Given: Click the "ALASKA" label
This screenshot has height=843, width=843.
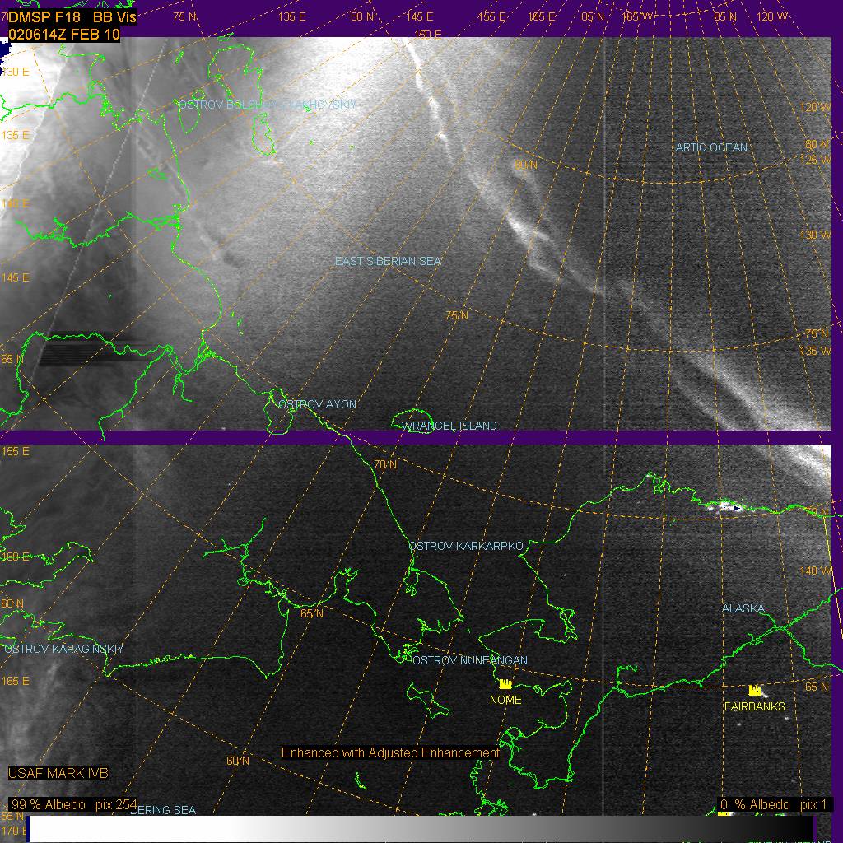Looking at the screenshot, I should (x=743, y=608).
